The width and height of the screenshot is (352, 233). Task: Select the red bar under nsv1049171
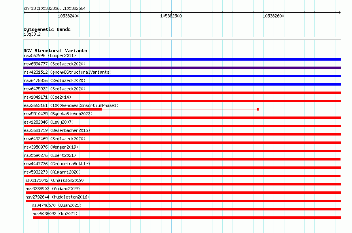(x=182, y=101)
